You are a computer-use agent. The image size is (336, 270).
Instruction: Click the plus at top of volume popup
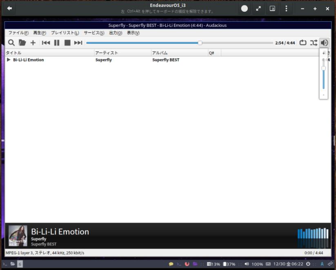324,53
